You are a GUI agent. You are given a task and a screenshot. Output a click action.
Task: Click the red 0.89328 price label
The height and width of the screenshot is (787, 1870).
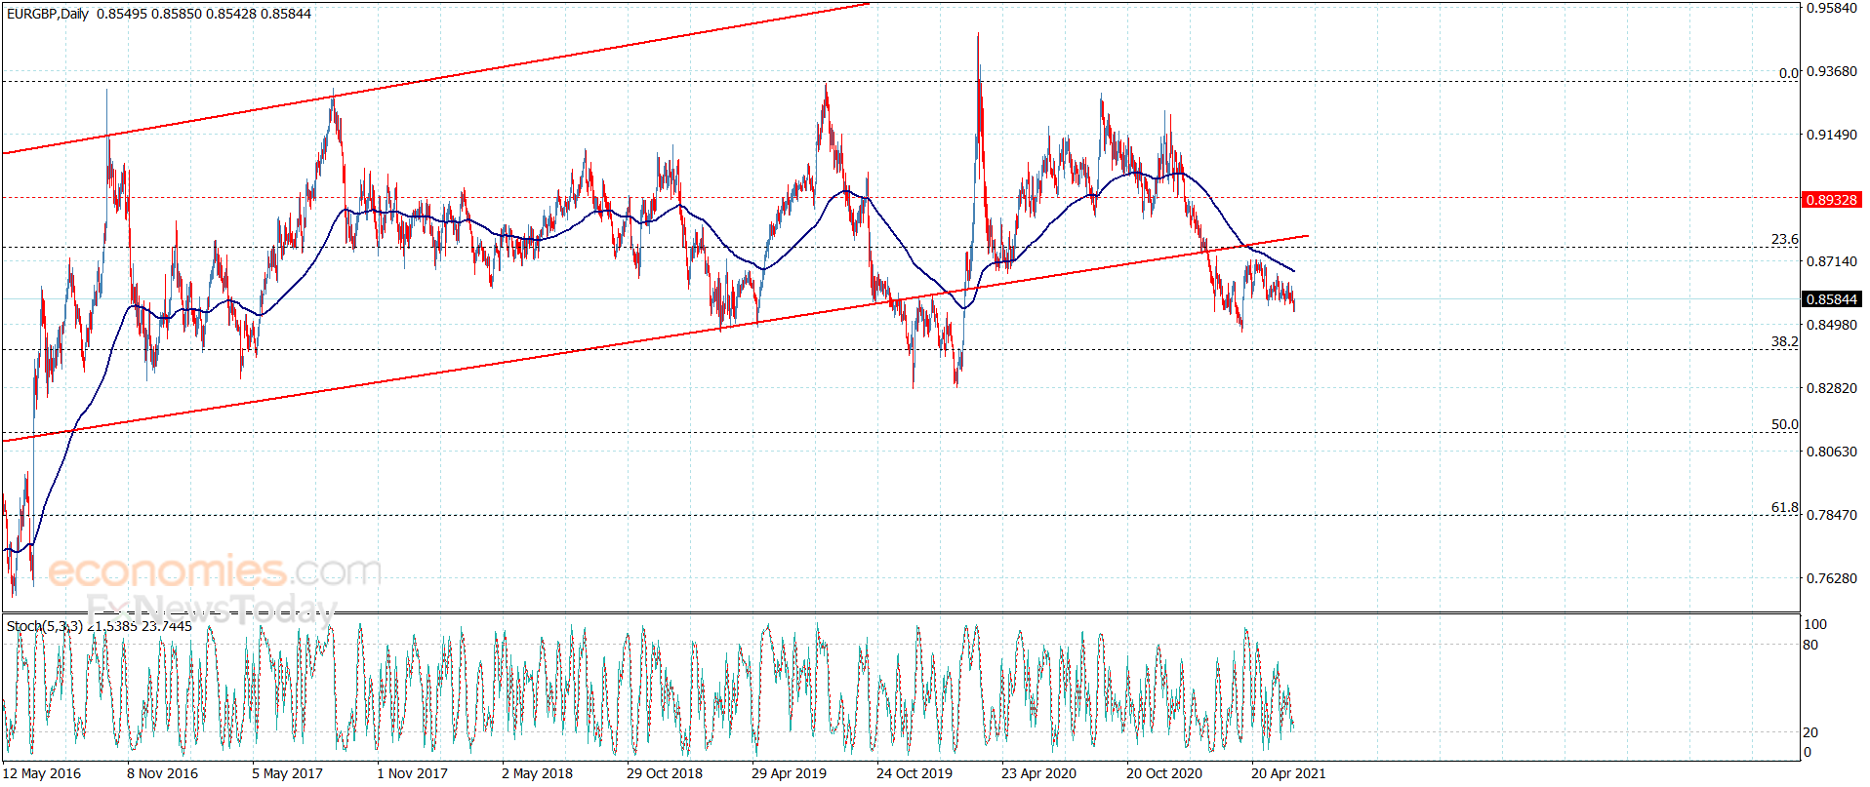point(1831,200)
